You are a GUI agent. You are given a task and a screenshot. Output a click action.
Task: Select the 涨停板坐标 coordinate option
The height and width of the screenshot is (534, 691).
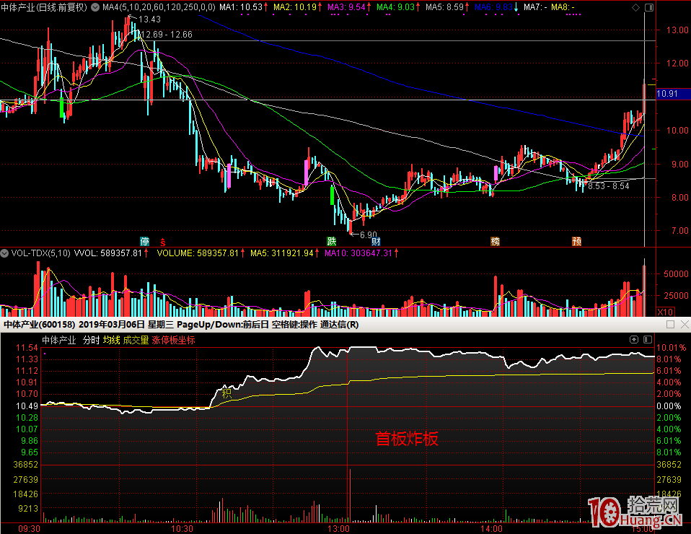(173, 340)
